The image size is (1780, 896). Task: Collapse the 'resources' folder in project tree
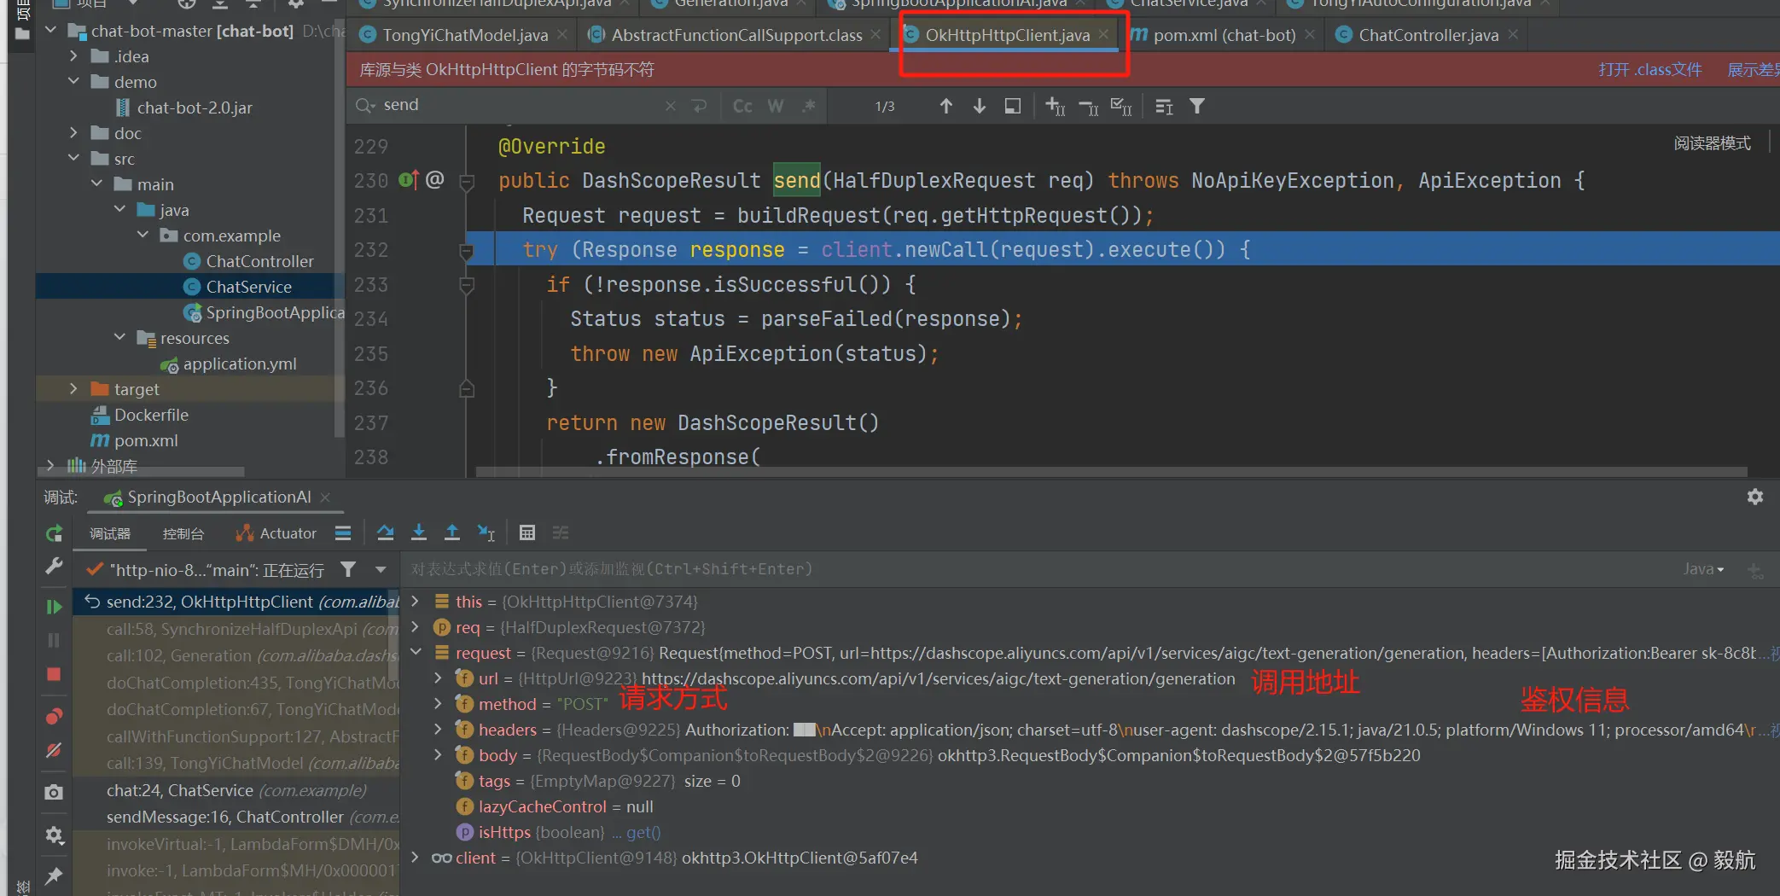coord(119,338)
